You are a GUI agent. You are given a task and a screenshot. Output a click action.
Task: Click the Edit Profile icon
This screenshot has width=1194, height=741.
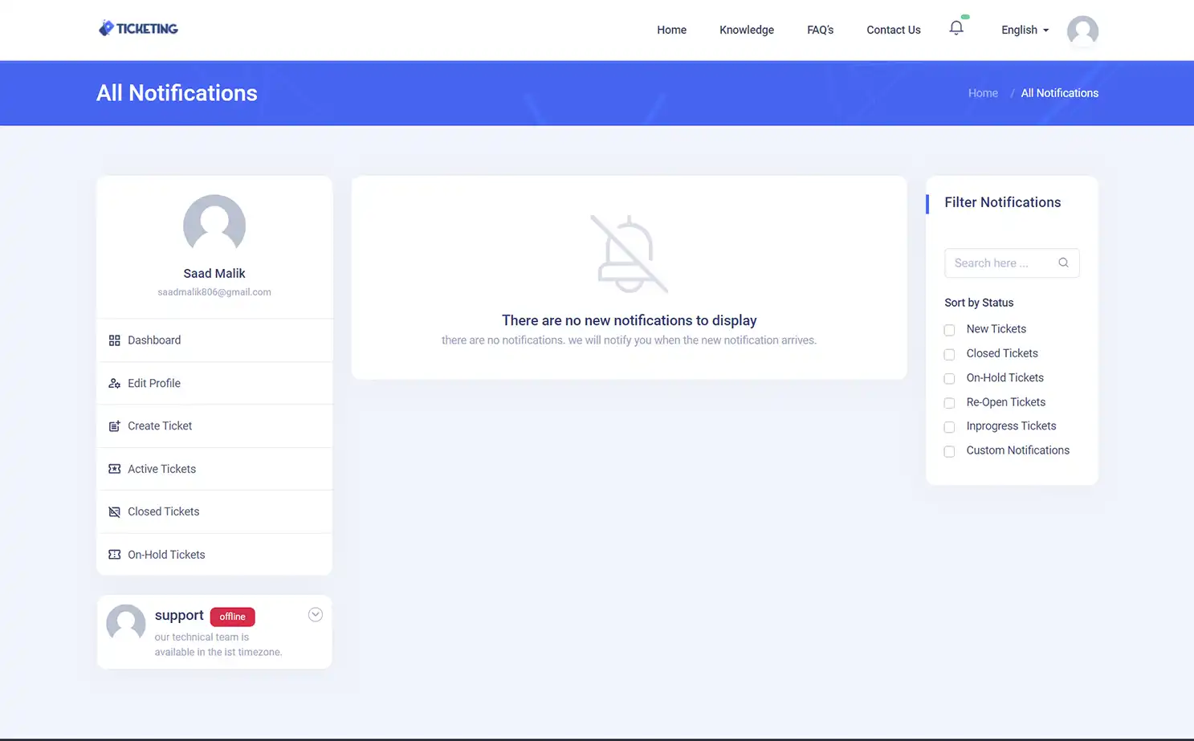113,383
